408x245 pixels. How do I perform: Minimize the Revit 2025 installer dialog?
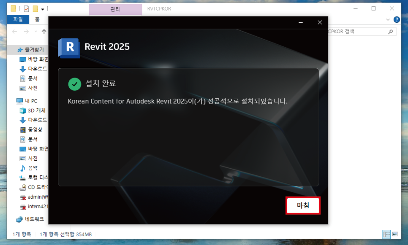click(x=301, y=23)
